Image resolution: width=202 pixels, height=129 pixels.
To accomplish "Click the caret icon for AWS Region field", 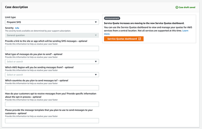I will pos(96,75).
